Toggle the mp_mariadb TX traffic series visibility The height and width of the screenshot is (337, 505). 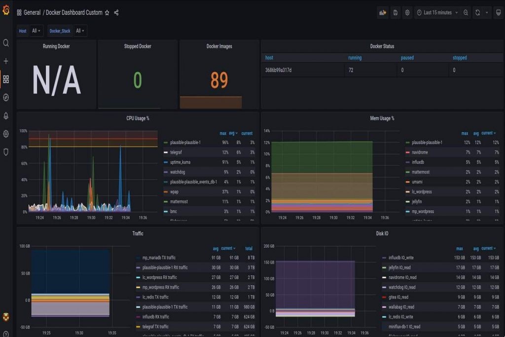point(158,258)
